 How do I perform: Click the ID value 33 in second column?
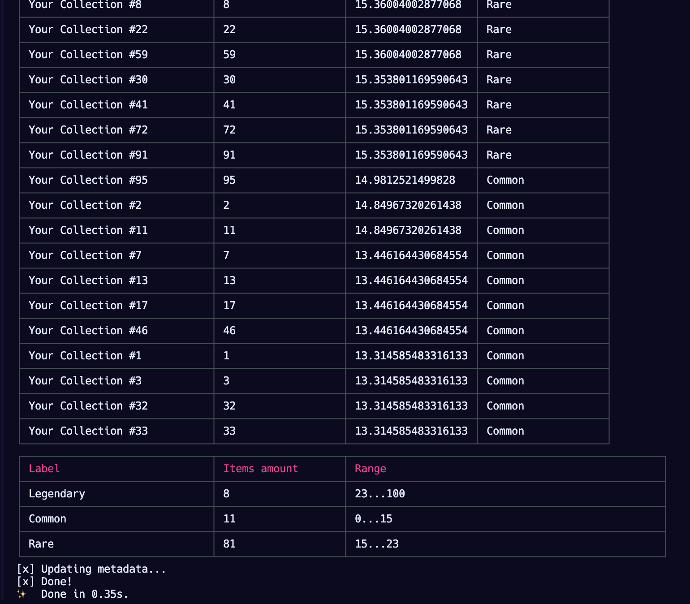tap(229, 431)
